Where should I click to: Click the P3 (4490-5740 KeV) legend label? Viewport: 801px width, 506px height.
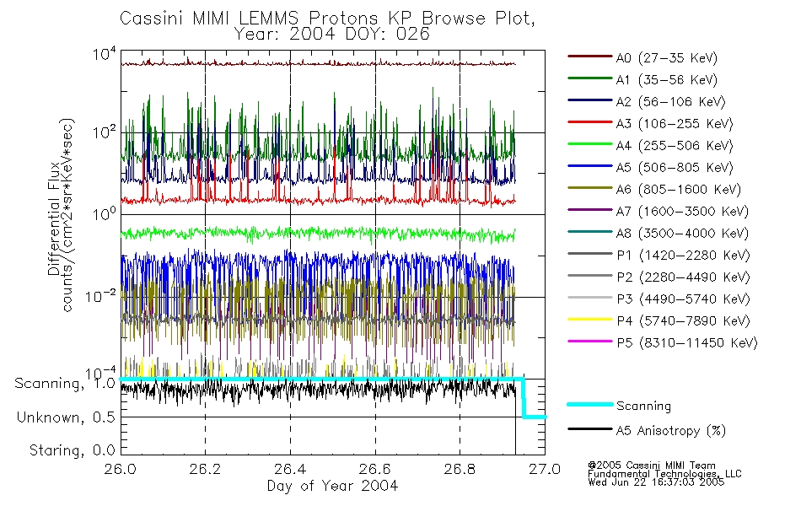click(x=683, y=299)
